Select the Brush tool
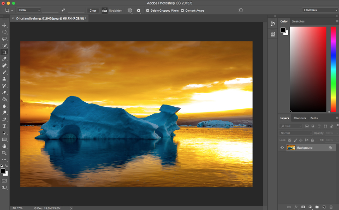Viewport: 339px width, 210px height. (4, 72)
